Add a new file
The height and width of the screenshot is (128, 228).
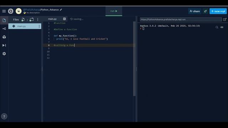point(23,20)
